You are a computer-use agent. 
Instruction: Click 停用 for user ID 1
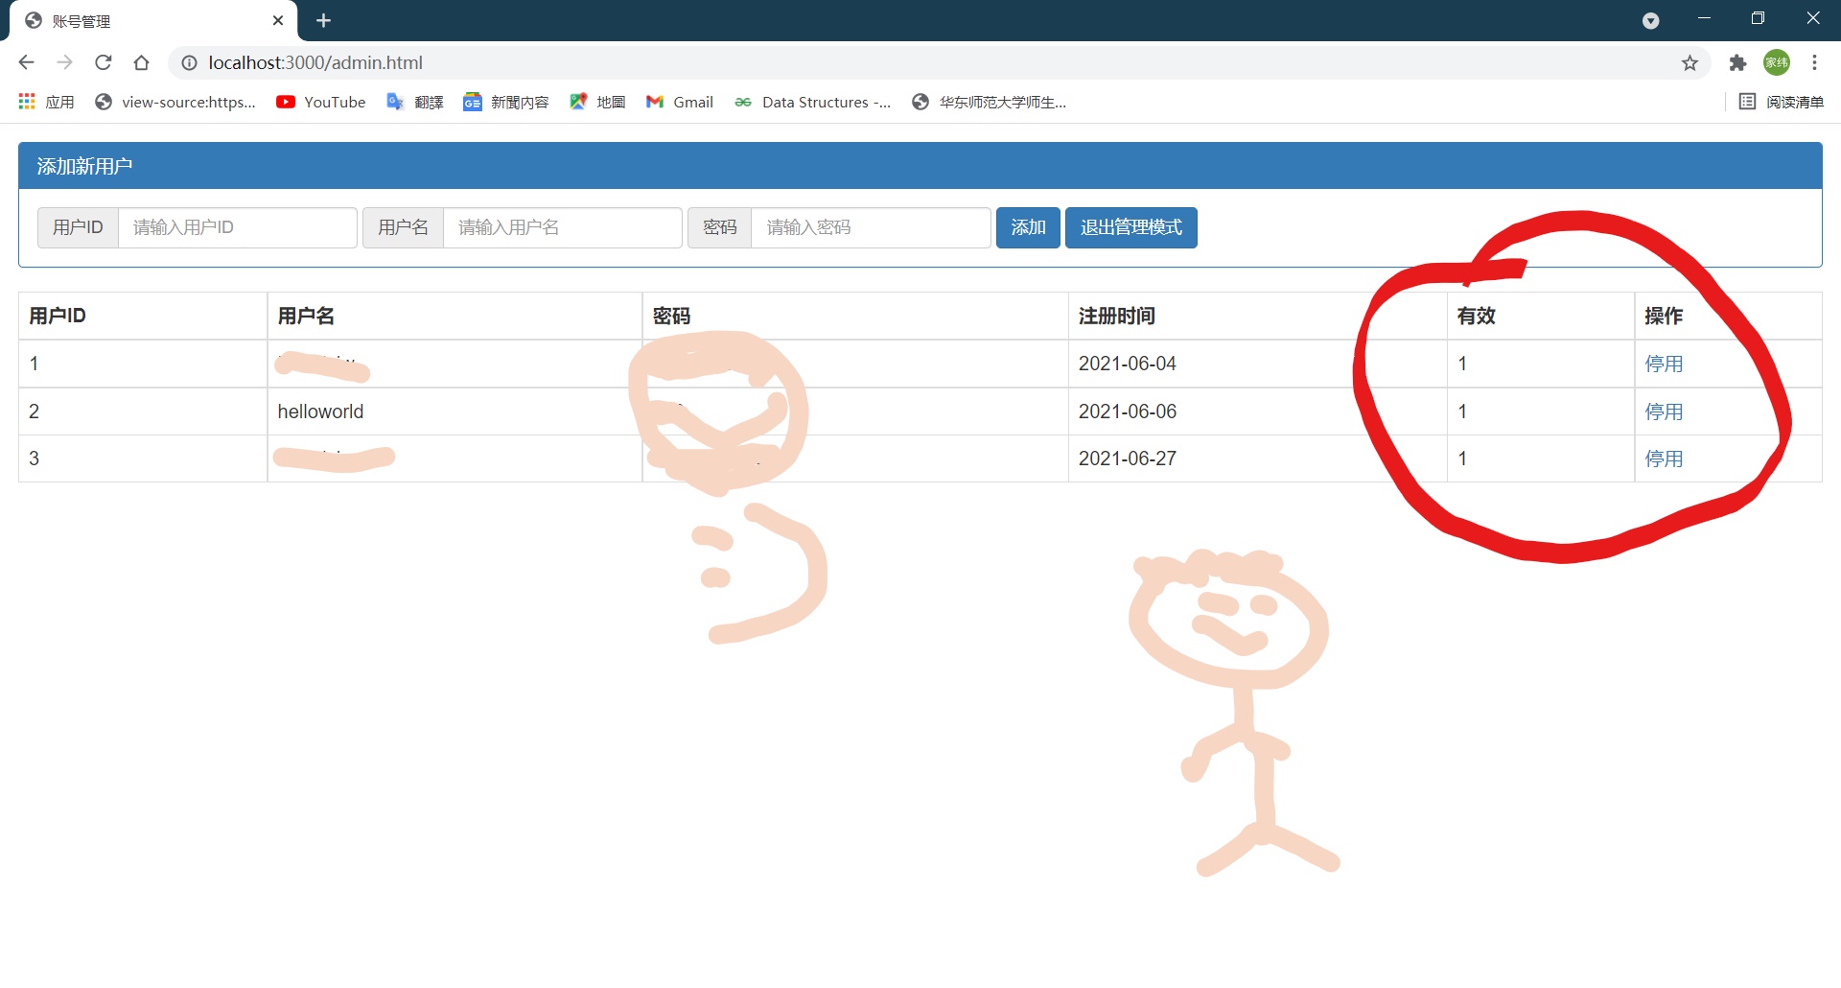1665,364
